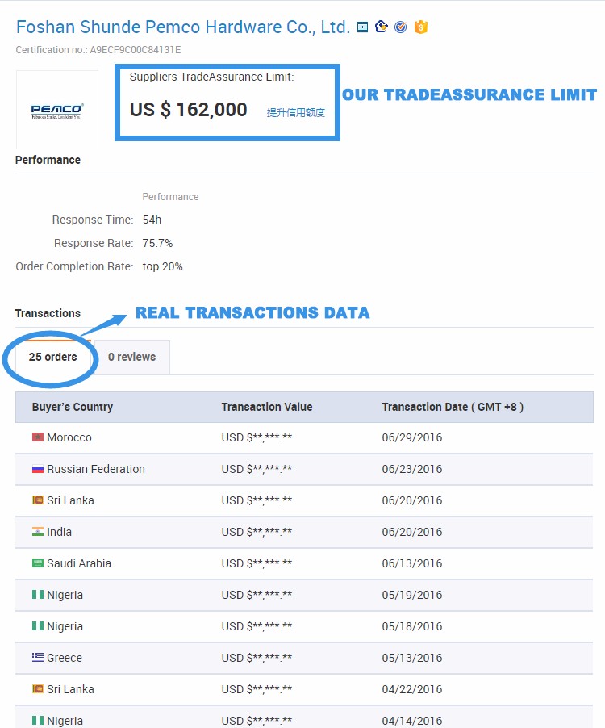
Task: Select the Nigeria order dated 05/19/2016
Action: click(x=304, y=595)
